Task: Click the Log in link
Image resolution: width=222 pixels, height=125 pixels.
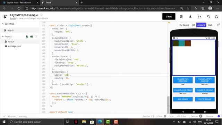Action: click(13, 18)
